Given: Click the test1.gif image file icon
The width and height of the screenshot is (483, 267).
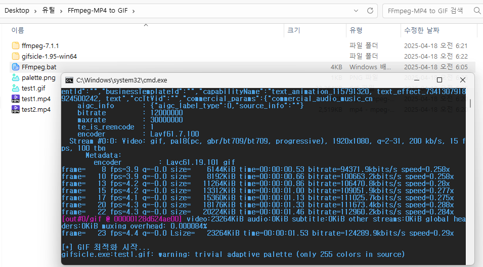Looking at the screenshot, I should [16, 88].
